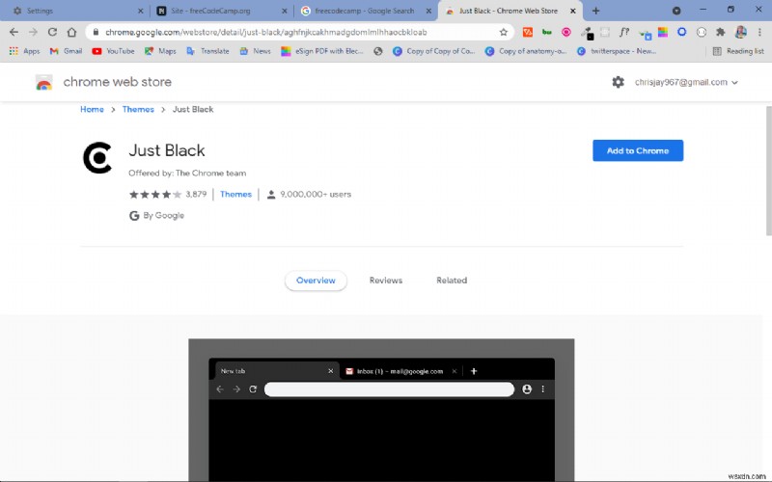Open a new browser tab

(x=595, y=11)
